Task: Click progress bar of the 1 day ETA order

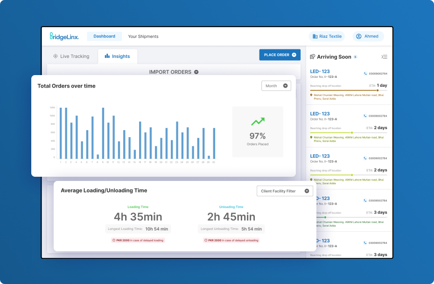Action: click(348, 90)
